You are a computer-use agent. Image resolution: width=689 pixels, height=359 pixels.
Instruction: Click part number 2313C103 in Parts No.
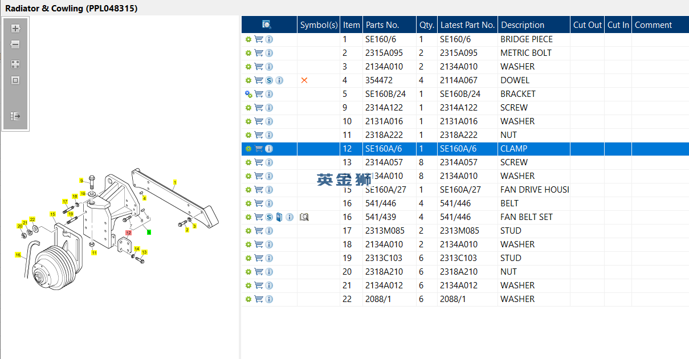[384, 258]
